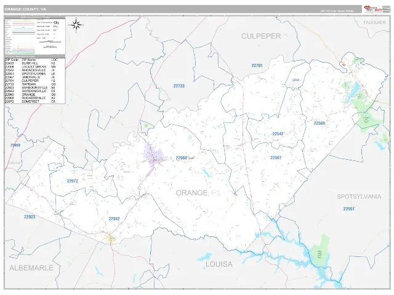Click the SPOTSYLVANIA county label on map
Screen dimensions: 394x295
click(x=359, y=197)
